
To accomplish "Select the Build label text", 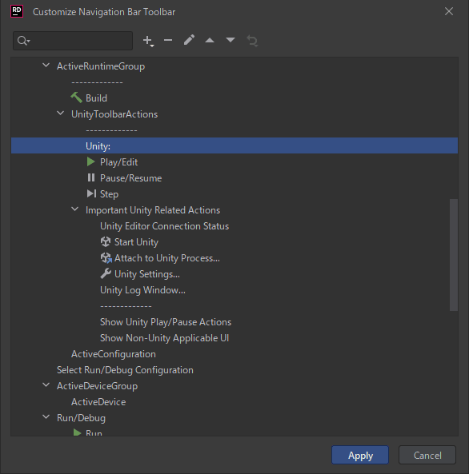I will pyautogui.click(x=96, y=98).
